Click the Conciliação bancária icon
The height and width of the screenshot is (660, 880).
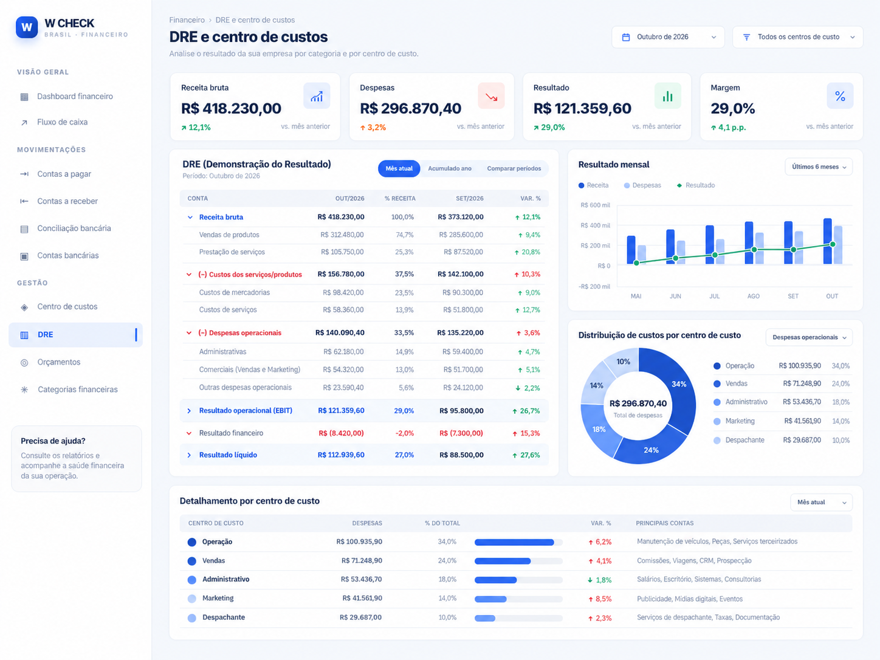(24, 229)
